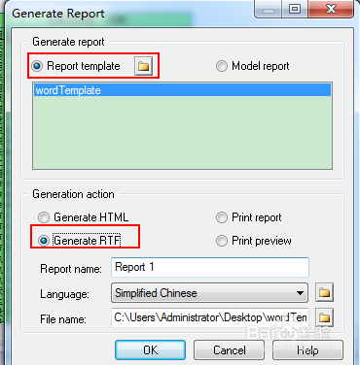Maximize the Generate Report window
Viewport: 360px width, 365px height.
(x=295, y=9)
